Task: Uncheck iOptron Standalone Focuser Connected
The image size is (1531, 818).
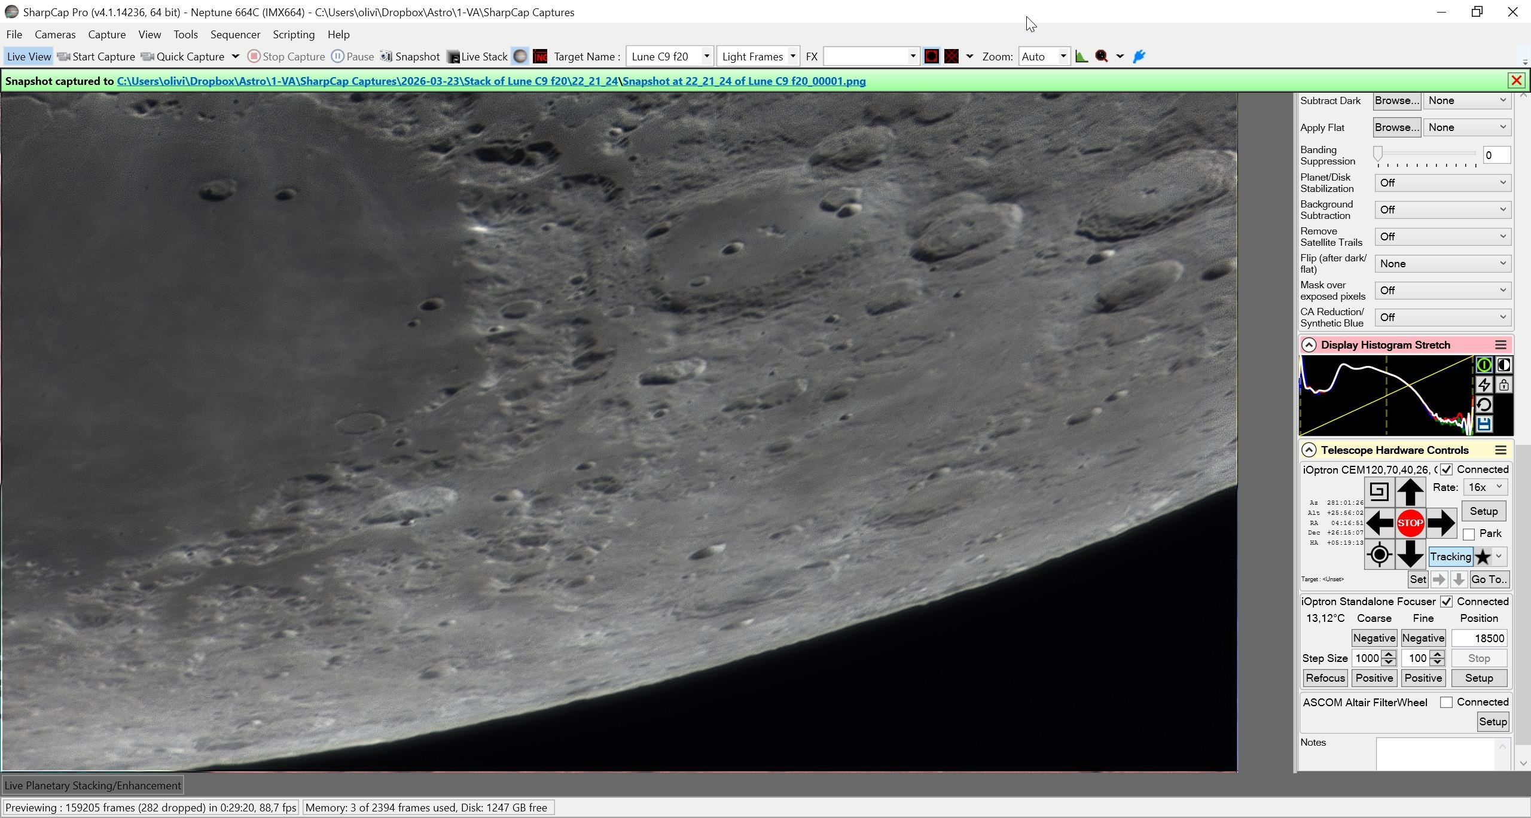Action: (x=1446, y=602)
